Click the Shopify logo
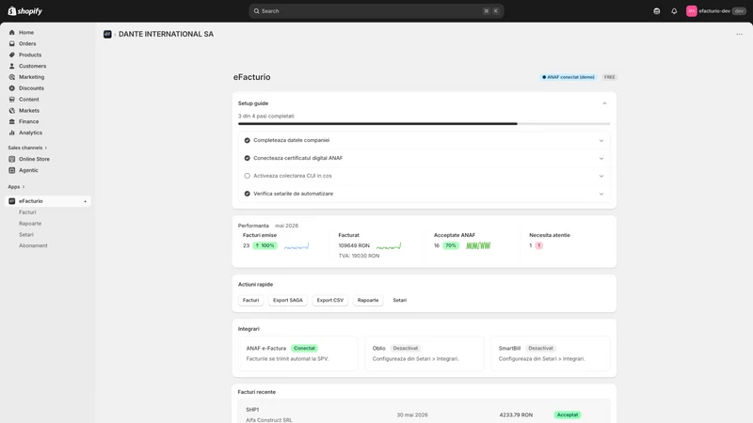This screenshot has width=753, height=423. [x=25, y=11]
